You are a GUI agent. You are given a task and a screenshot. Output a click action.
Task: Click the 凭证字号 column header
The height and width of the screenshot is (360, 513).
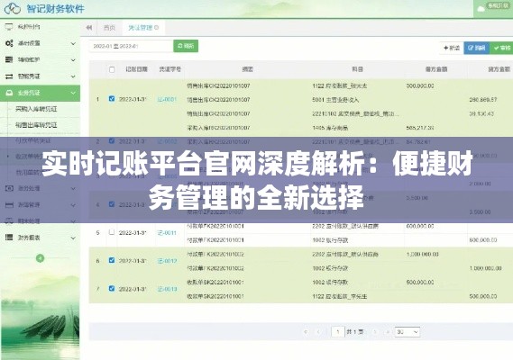click(x=169, y=69)
